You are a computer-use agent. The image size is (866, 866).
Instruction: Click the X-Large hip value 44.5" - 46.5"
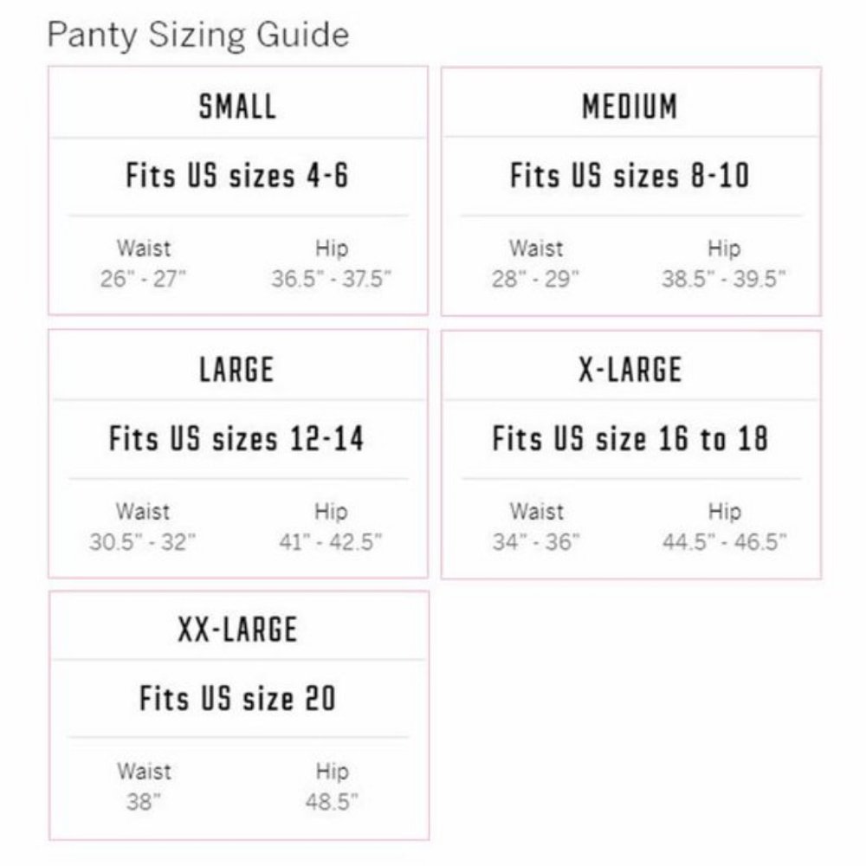point(724,543)
